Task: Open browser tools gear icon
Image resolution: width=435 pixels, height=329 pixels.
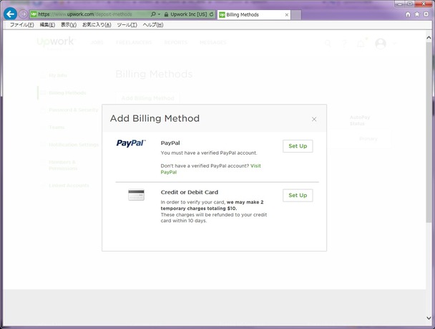Action: pos(426,14)
